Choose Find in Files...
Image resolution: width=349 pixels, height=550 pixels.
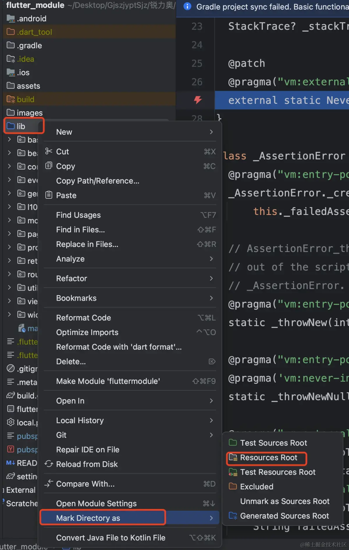point(81,229)
